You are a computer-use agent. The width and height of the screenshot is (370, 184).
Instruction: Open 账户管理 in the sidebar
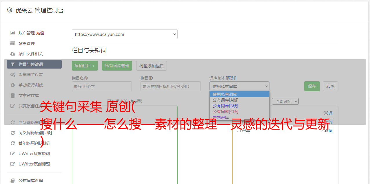click(27, 33)
